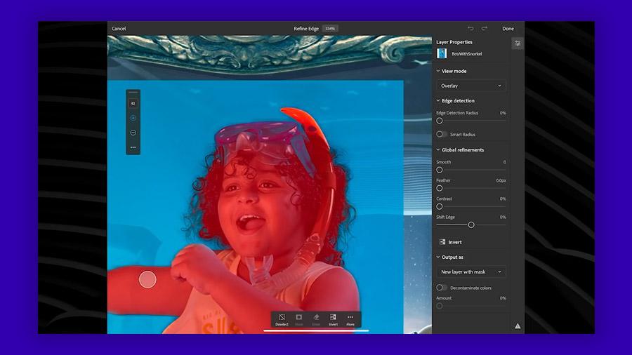Image resolution: width=632 pixels, height=355 pixels.
Task: Open the layer properties filter icon
Action: pyautogui.click(x=518, y=43)
